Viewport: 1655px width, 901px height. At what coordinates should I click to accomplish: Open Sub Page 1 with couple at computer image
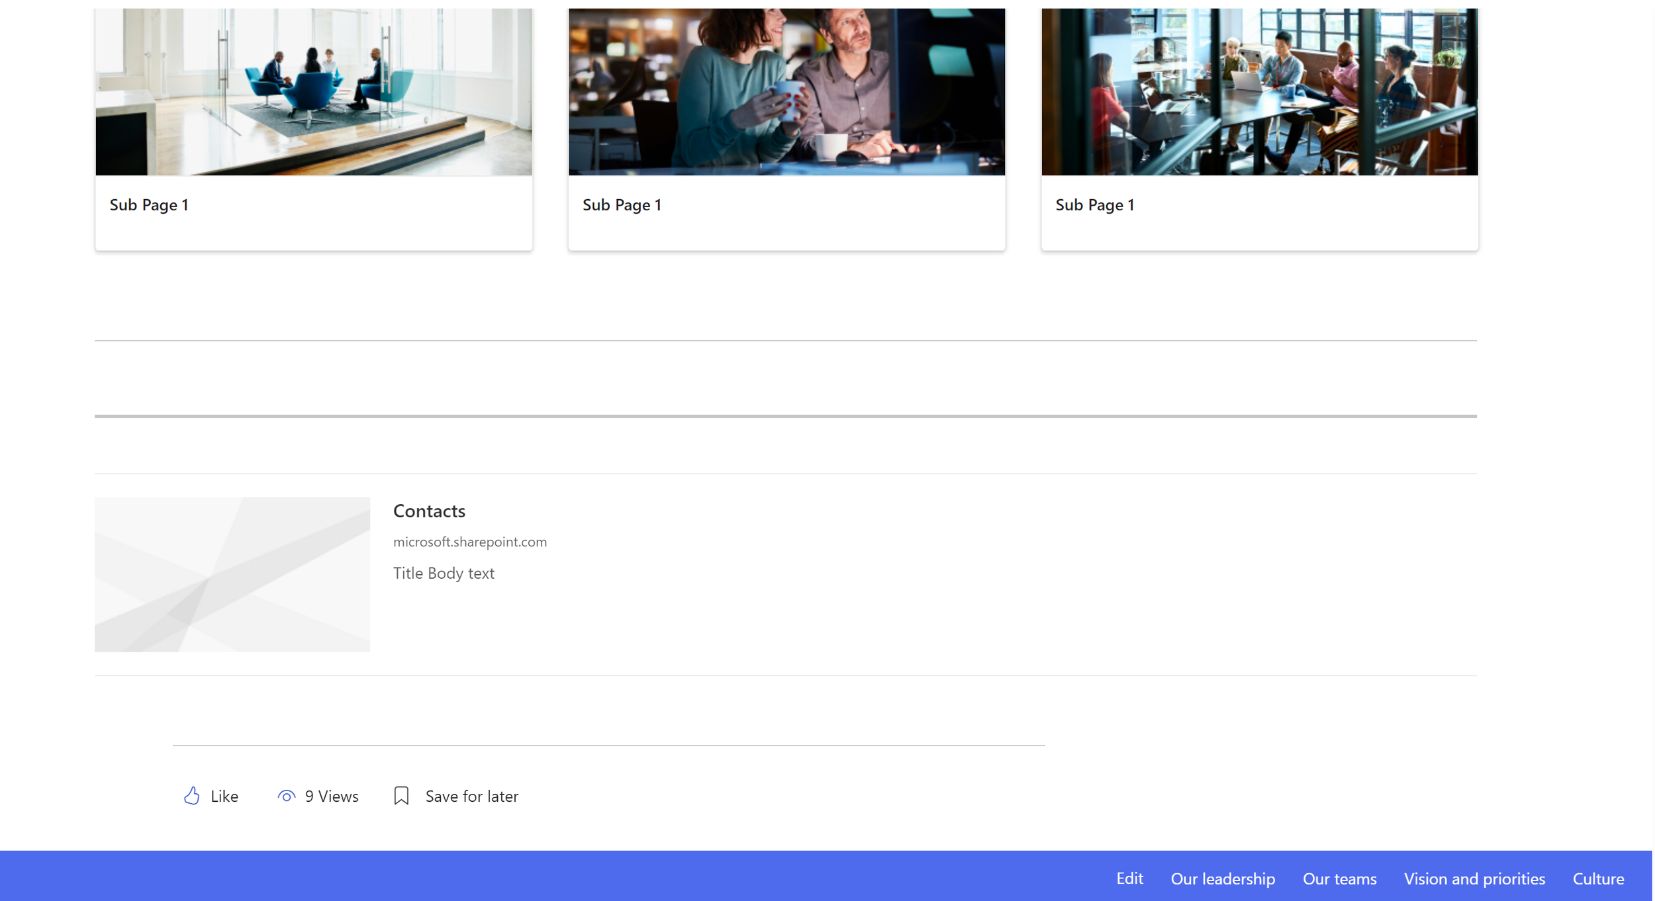click(x=786, y=91)
